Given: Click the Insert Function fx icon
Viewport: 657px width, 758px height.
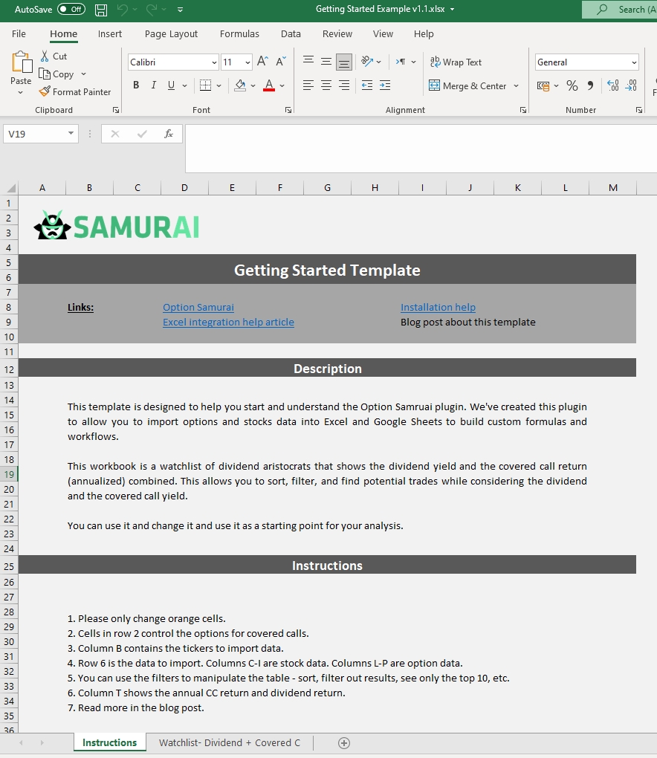Looking at the screenshot, I should click(x=169, y=134).
